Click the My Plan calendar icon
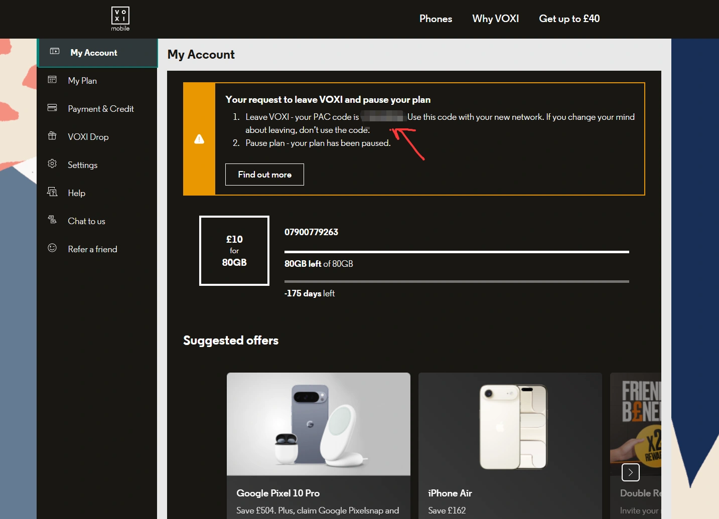This screenshot has height=519, width=719. pyautogui.click(x=52, y=80)
